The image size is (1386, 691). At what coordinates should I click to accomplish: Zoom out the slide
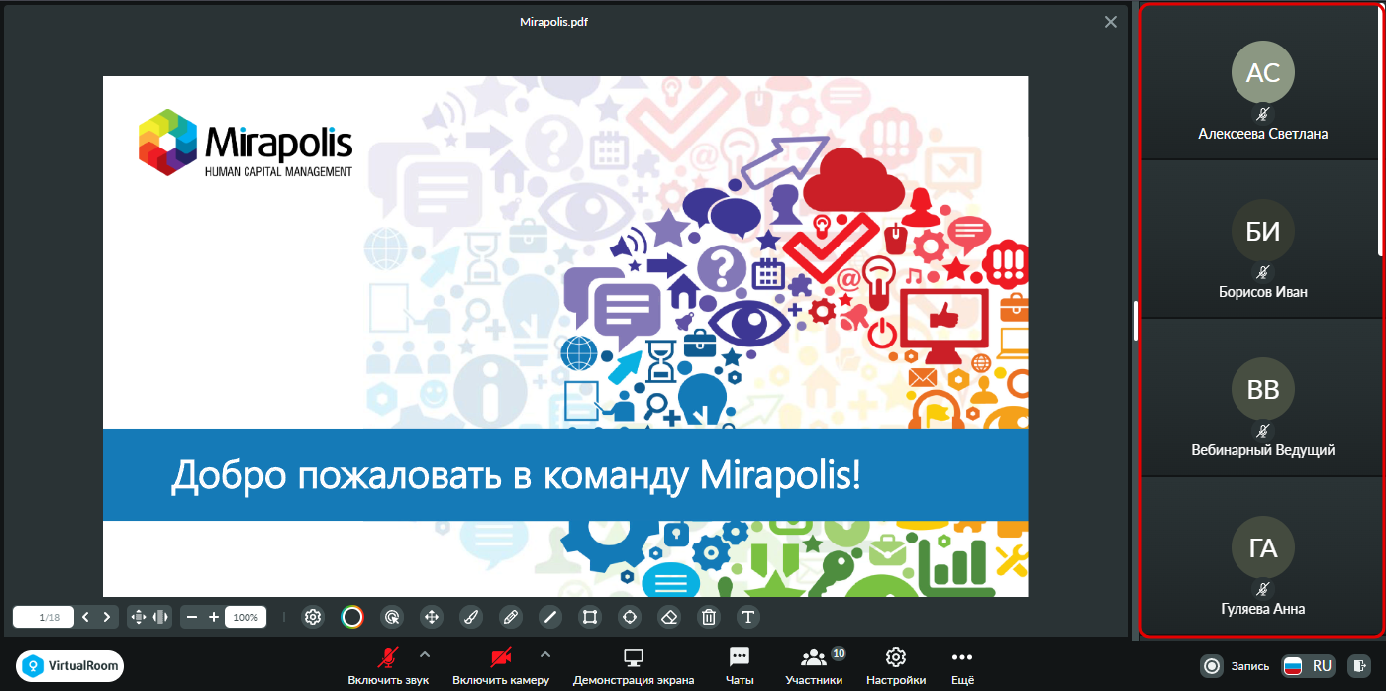coord(192,617)
